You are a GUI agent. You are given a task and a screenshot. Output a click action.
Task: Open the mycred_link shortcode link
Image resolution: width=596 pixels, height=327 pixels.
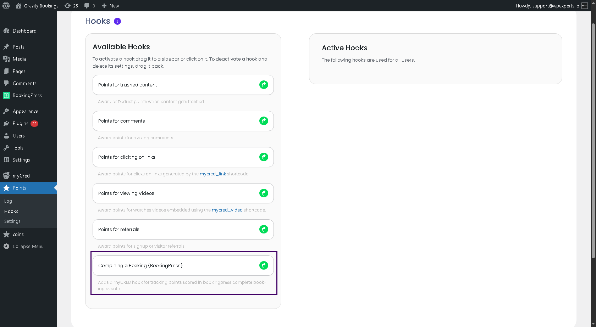(x=213, y=174)
